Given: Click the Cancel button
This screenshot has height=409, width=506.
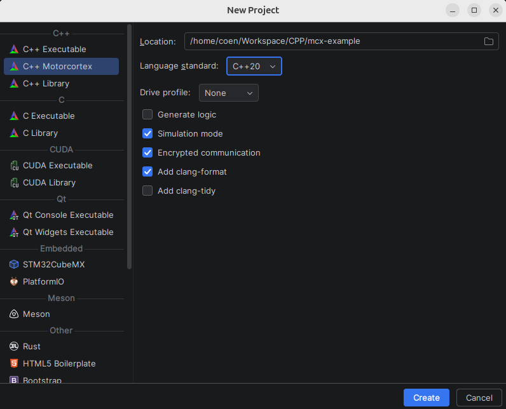Looking at the screenshot, I should tap(479, 398).
